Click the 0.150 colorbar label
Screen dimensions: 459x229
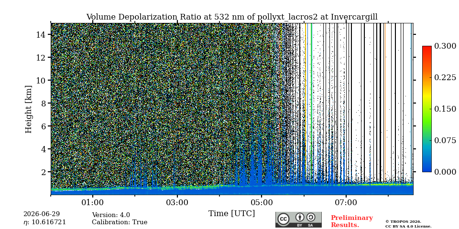pyautogui.click(x=445, y=109)
